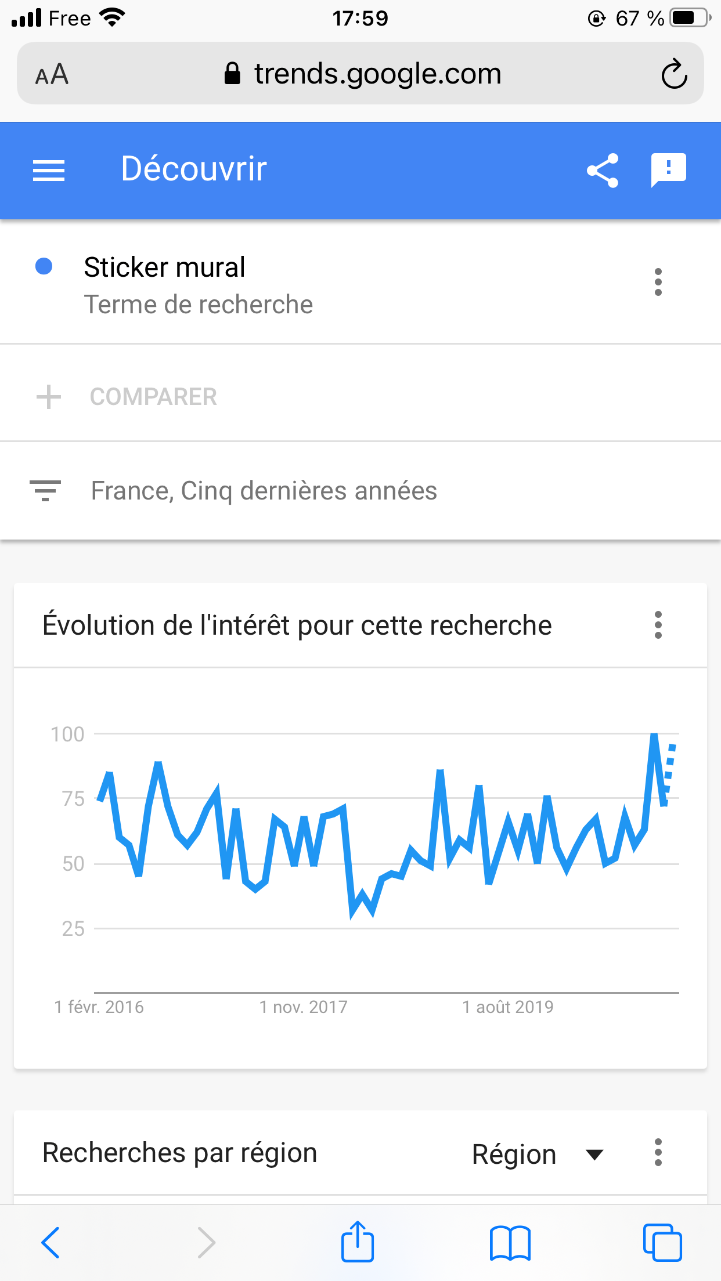Show open Safari tabs
The height and width of the screenshot is (1281, 721).
point(662,1242)
